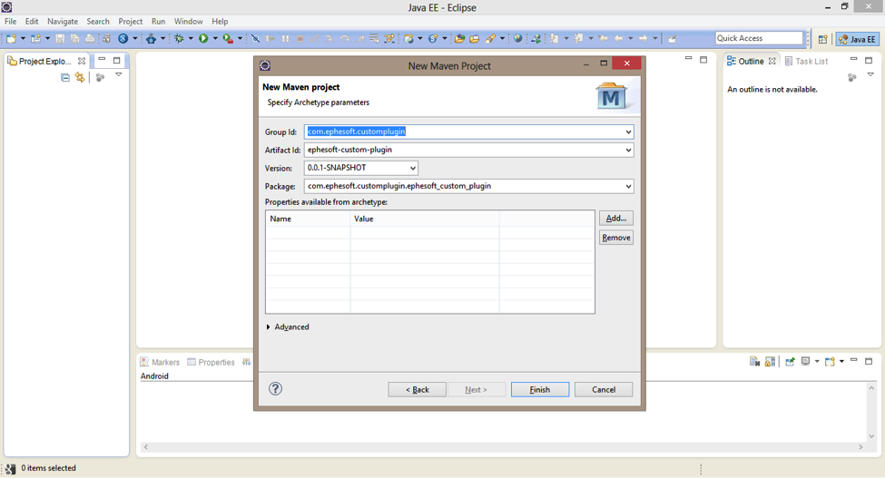Open the Group Id dropdown arrow
This screenshot has height=478, width=885.
point(628,132)
